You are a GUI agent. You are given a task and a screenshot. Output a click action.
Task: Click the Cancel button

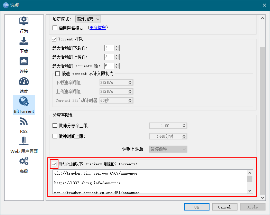pyautogui.click(x=225, y=207)
